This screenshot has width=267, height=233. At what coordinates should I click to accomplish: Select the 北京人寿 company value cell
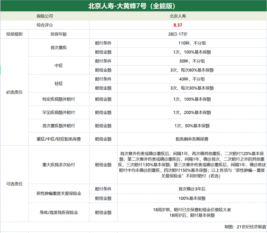click(178, 16)
